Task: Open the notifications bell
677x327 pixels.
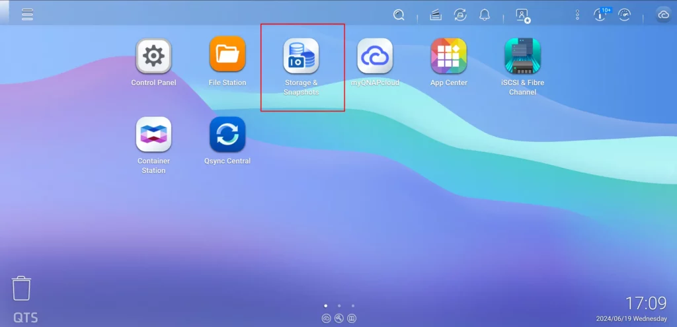Action: pos(485,15)
